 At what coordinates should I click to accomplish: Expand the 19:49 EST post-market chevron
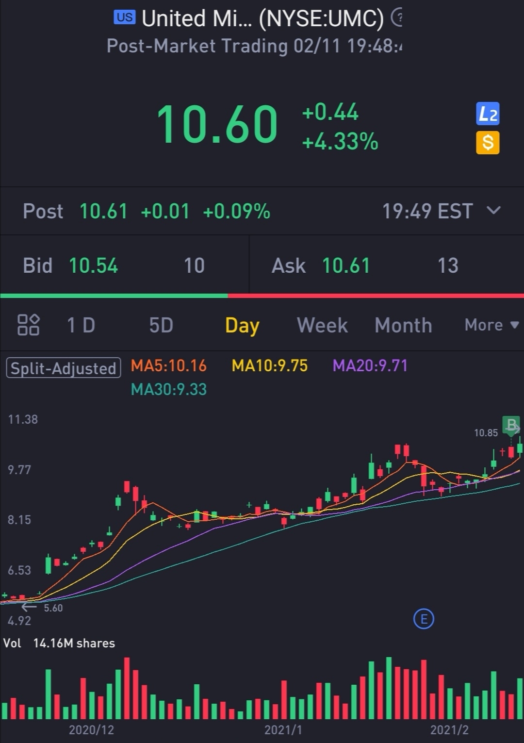click(x=493, y=211)
